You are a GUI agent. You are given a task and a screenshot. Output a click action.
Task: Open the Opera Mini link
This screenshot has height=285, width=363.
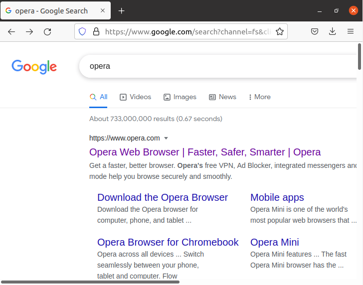point(275,243)
